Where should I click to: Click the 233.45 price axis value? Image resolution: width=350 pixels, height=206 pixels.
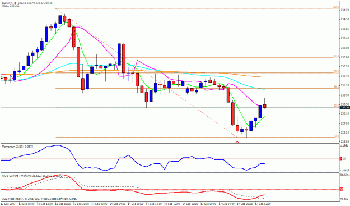click(x=345, y=38)
